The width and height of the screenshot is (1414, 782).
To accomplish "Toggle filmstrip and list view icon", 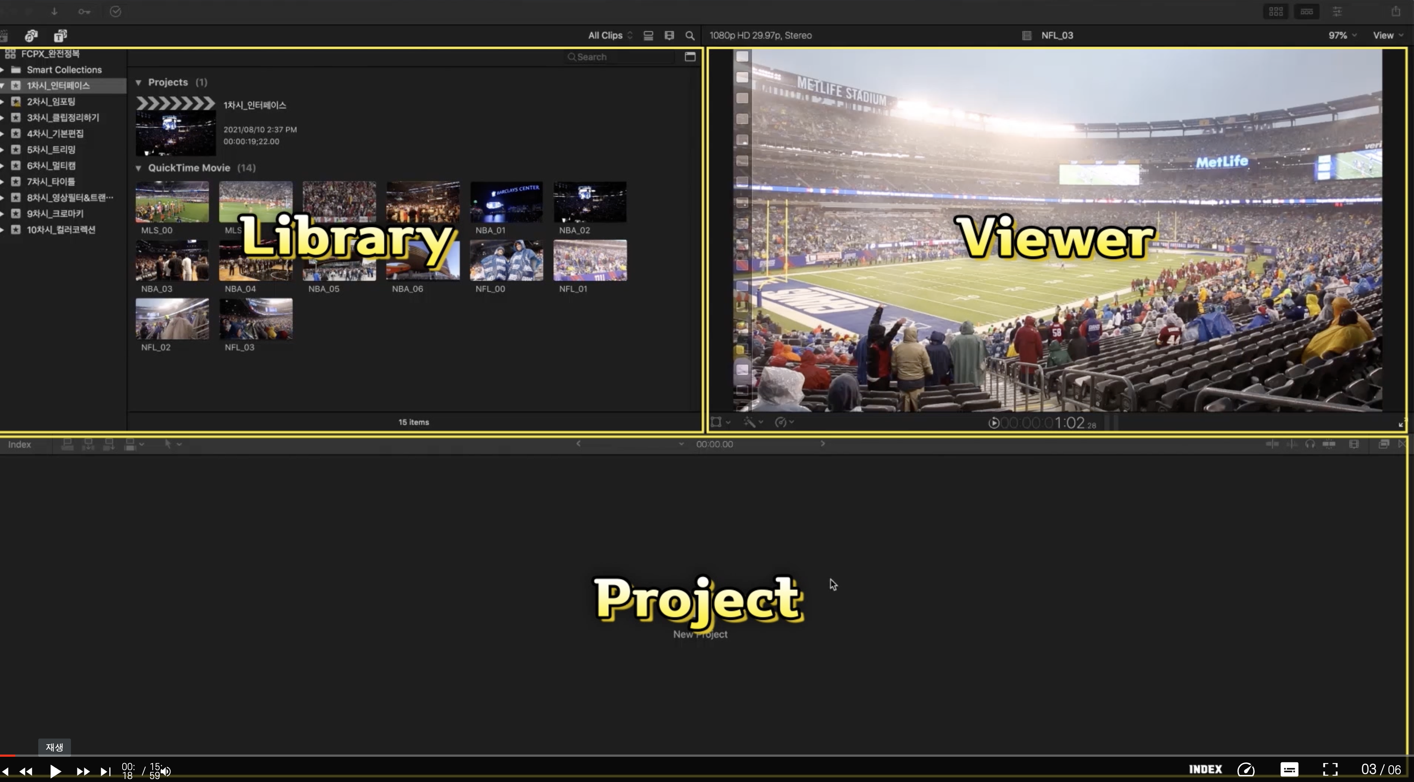I will click(648, 36).
